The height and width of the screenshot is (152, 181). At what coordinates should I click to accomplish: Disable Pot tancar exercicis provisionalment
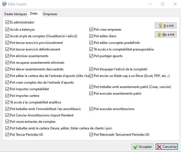[7, 43]
